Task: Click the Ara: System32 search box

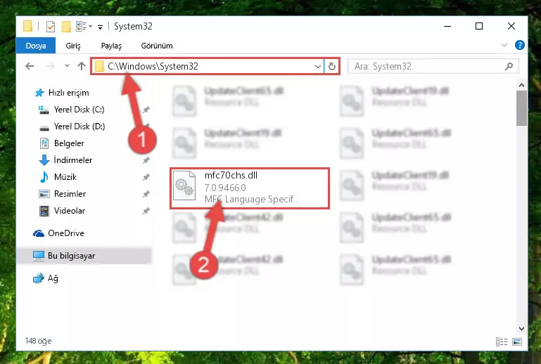Action: pos(433,66)
